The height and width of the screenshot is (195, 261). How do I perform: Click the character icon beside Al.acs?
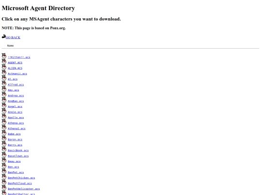tap(4, 78)
